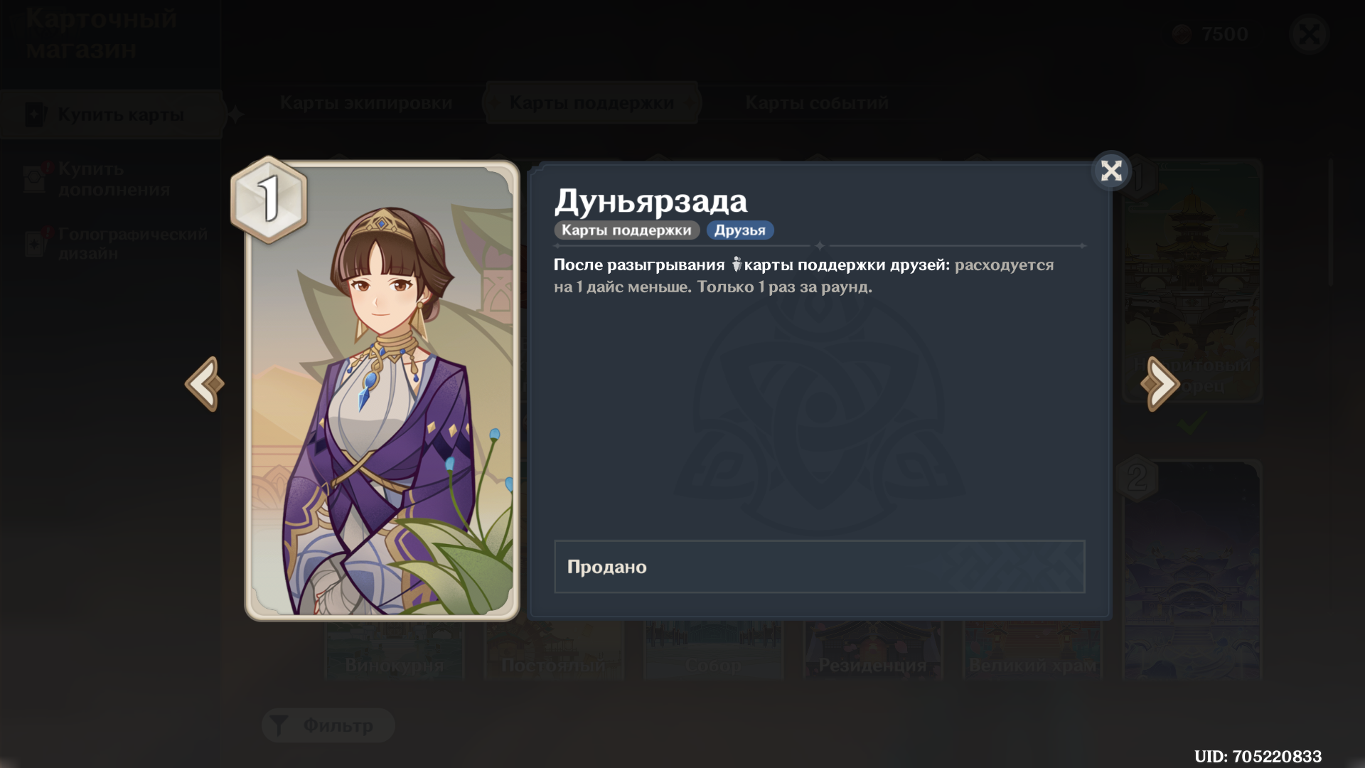Viewport: 1365px width, 768px height.
Task: Go to next card with right arrow
Action: pos(1160,384)
